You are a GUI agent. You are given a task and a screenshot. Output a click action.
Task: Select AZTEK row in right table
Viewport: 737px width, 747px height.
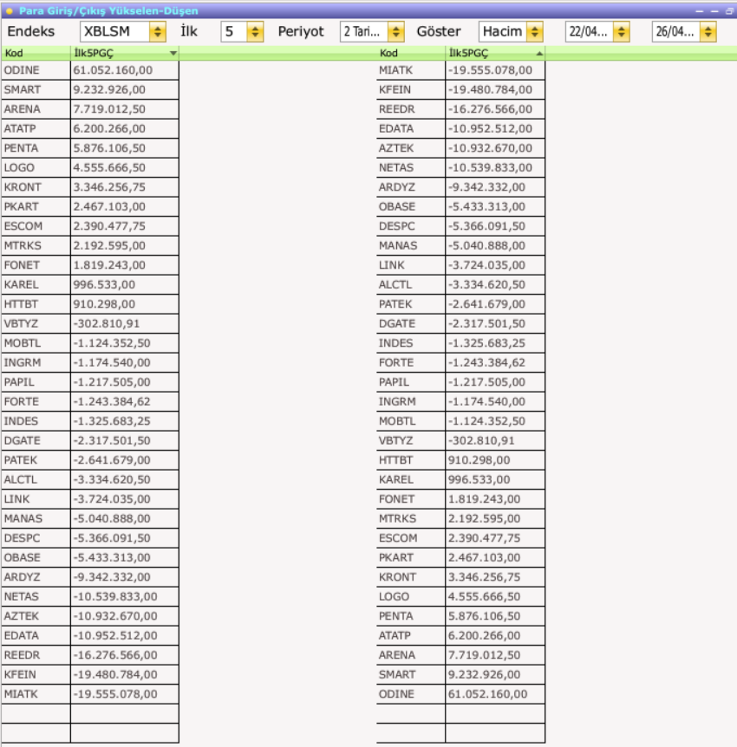coord(460,148)
